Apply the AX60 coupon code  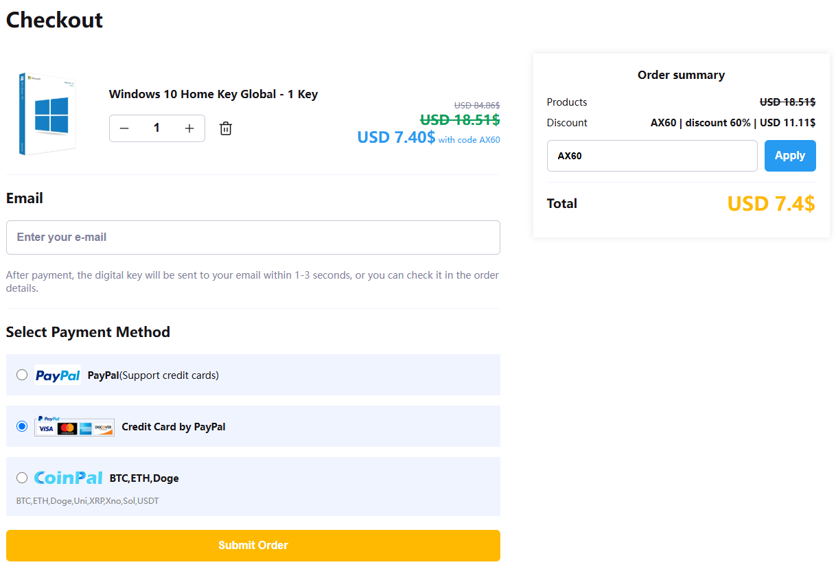789,156
